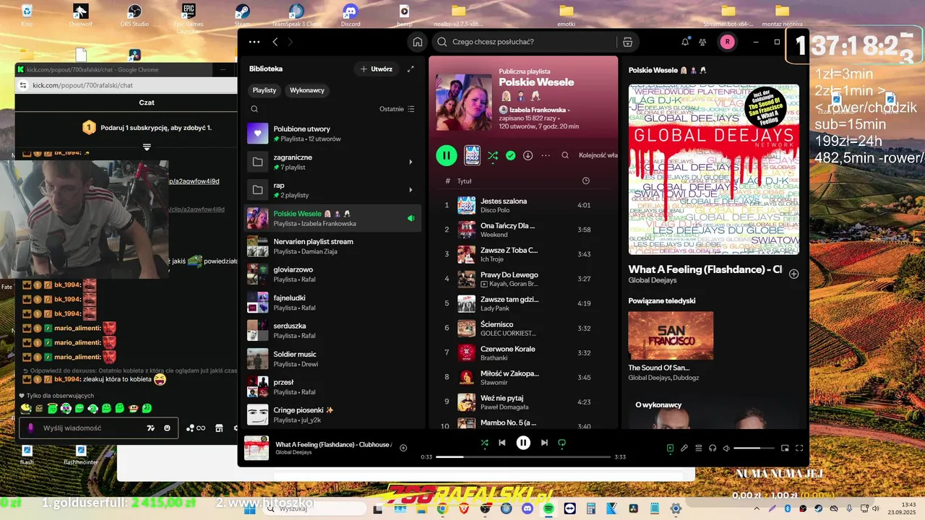The image size is (925, 520).
Task: Click the Utwórz create button
Action: pyautogui.click(x=376, y=69)
